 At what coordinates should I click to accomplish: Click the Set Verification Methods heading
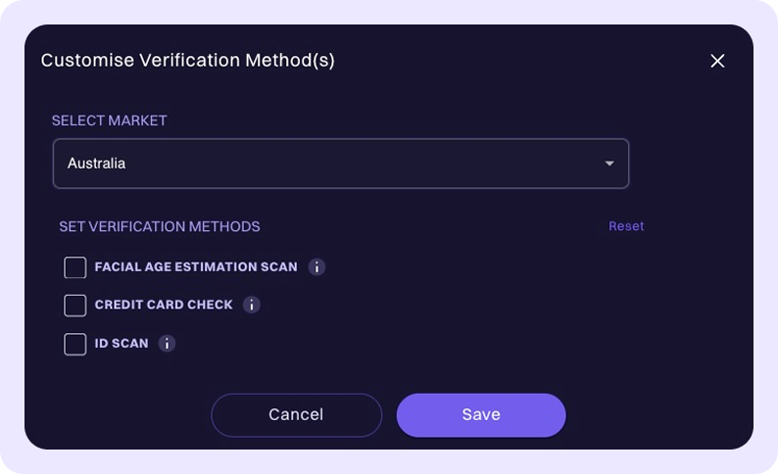point(160,226)
